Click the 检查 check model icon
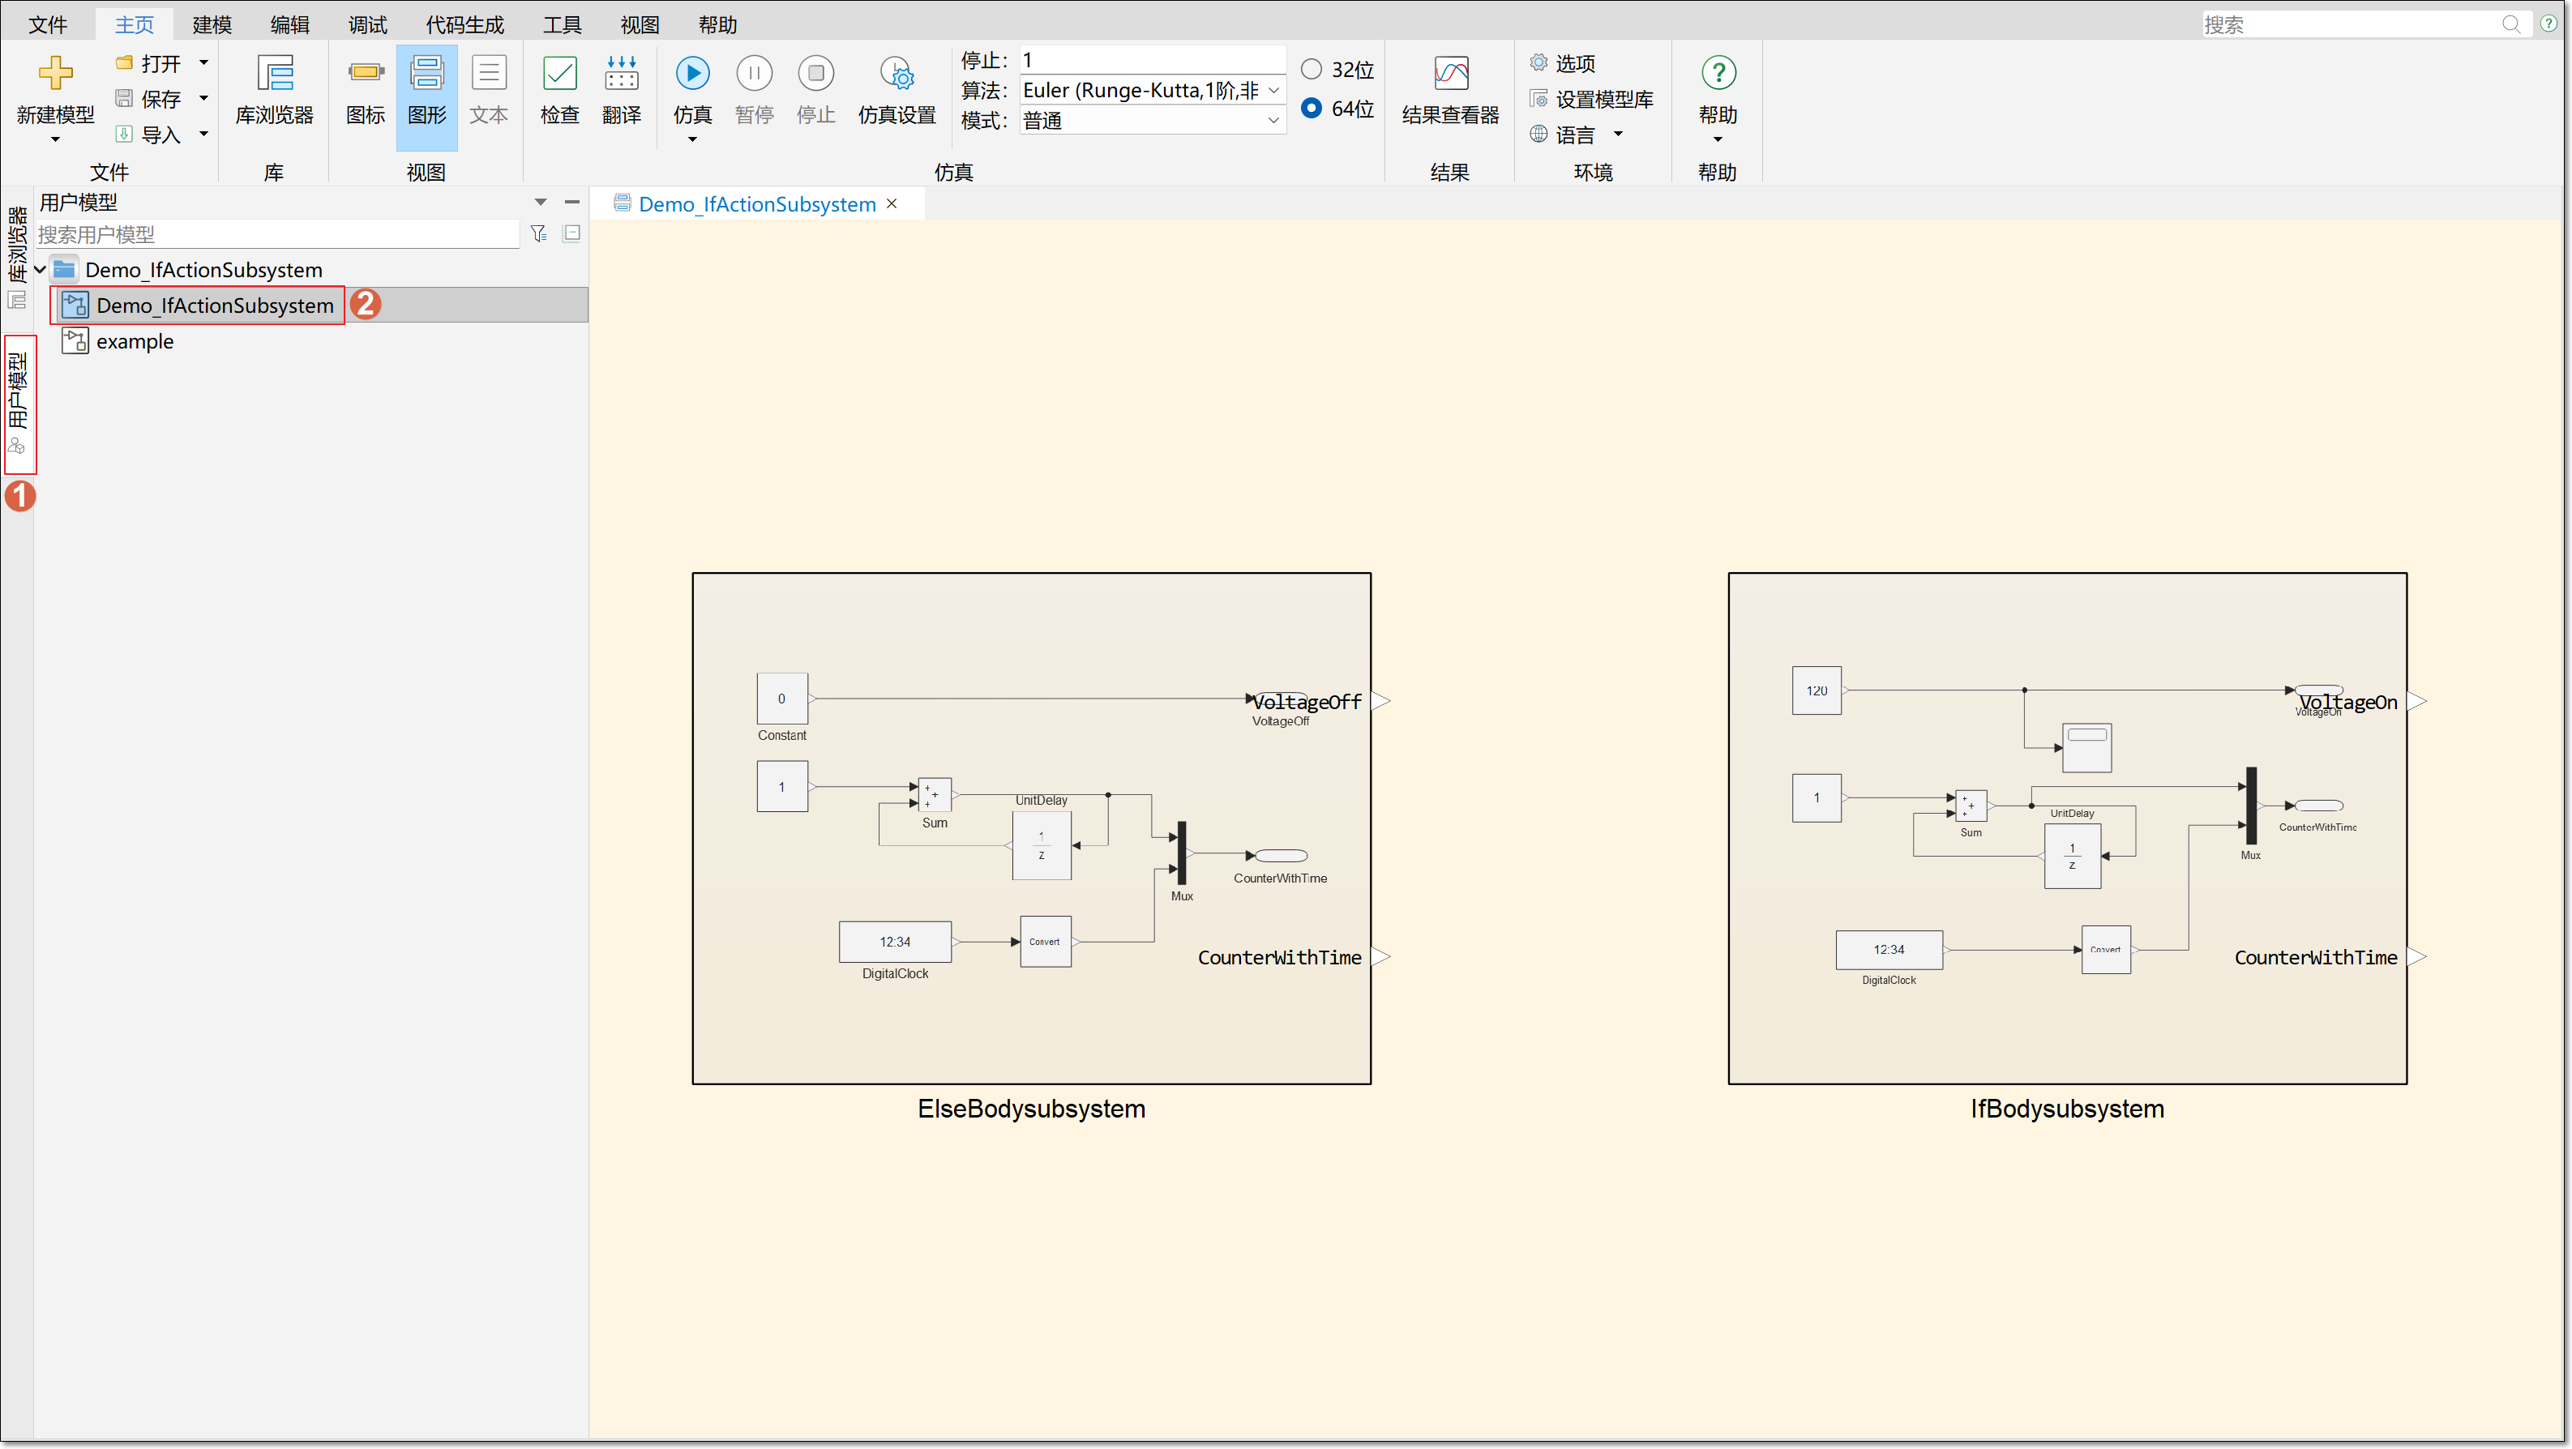Viewport: 2572px width, 1449px height. (x=559, y=74)
